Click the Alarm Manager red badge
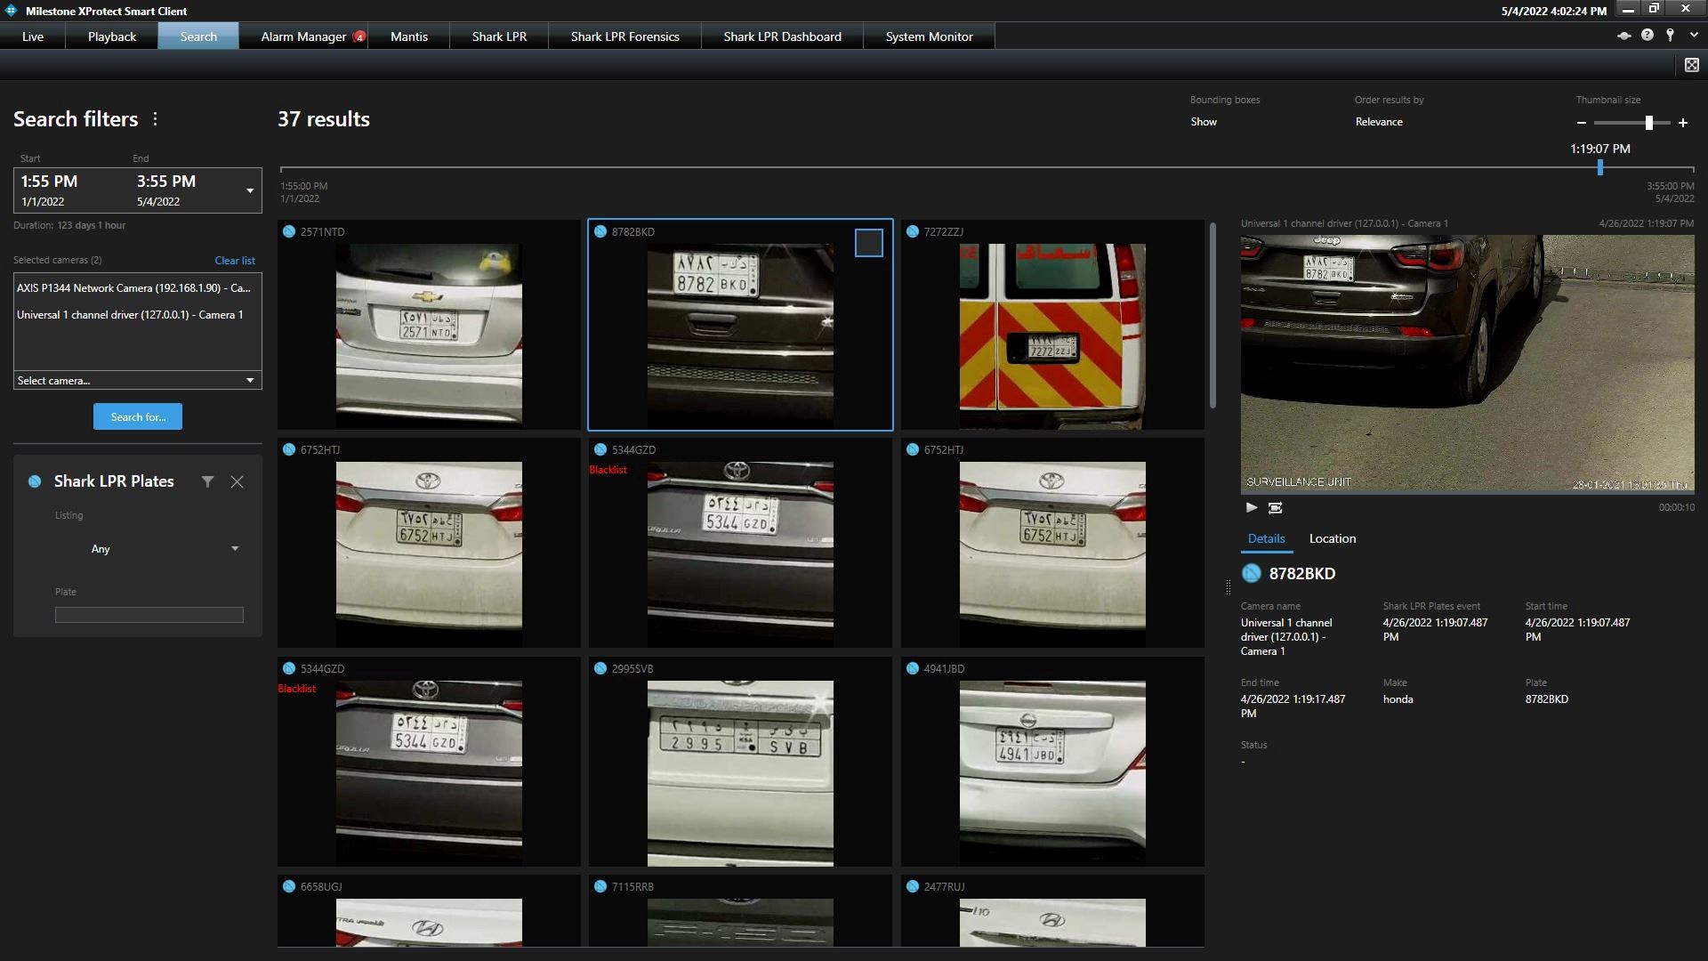Viewport: 1708px width, 961px height. 359,36
